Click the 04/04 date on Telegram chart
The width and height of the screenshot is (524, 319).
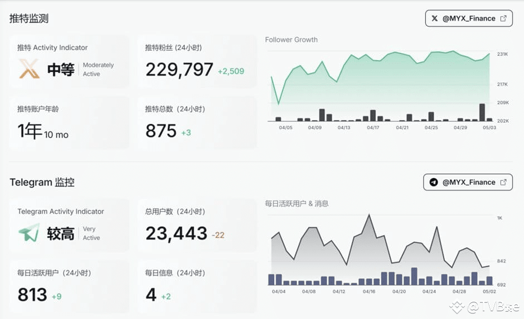coord(279,291)
